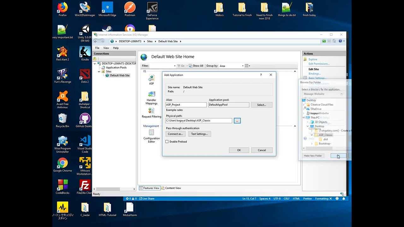The width and height of the screenshot is (404, 227).
Task: Open the Request Filtering feature
Action: [151, 113]
